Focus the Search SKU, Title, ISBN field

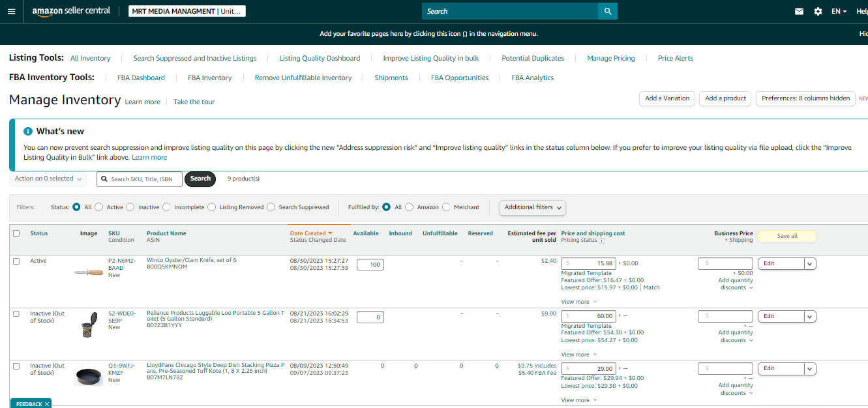pyautogui.click(x=140, y=179)
